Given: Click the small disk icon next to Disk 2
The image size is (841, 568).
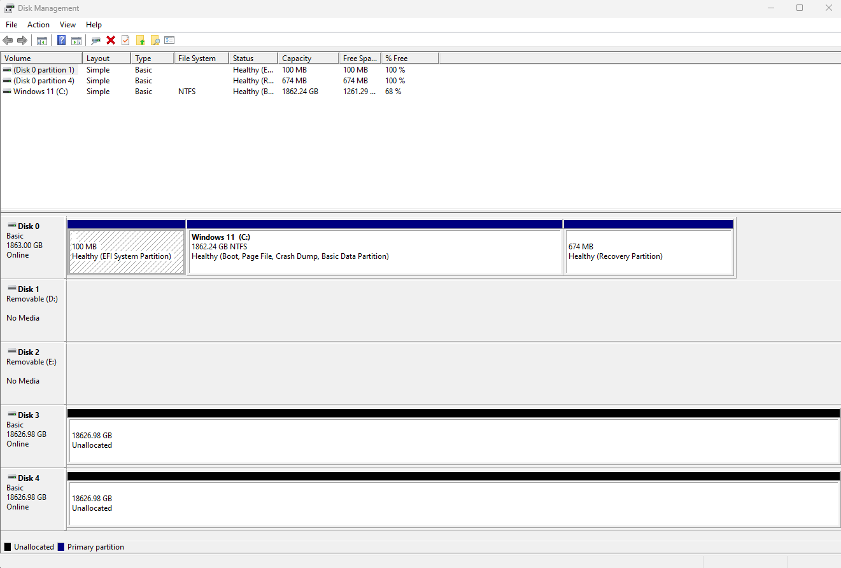Looking at the screenshot, I should (x=11, y=352).
